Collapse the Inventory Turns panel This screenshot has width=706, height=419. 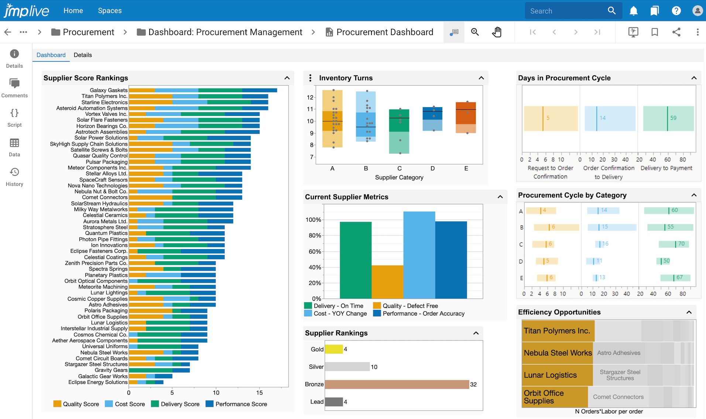[x=481, y=78]
